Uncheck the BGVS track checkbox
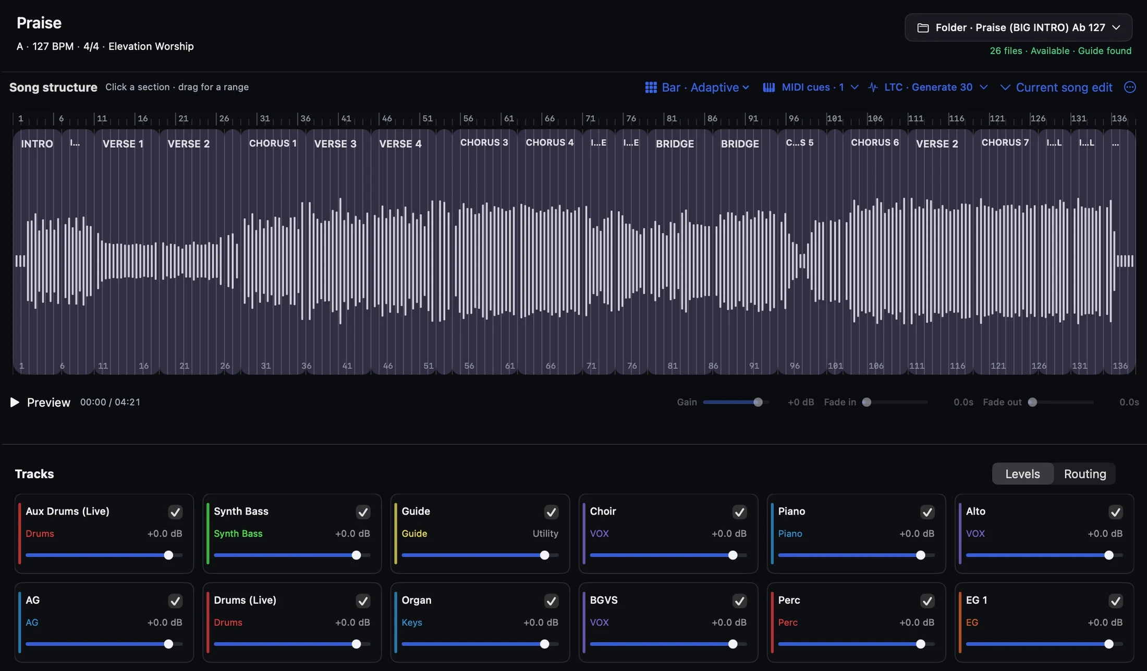 click(x=739, y=601)
